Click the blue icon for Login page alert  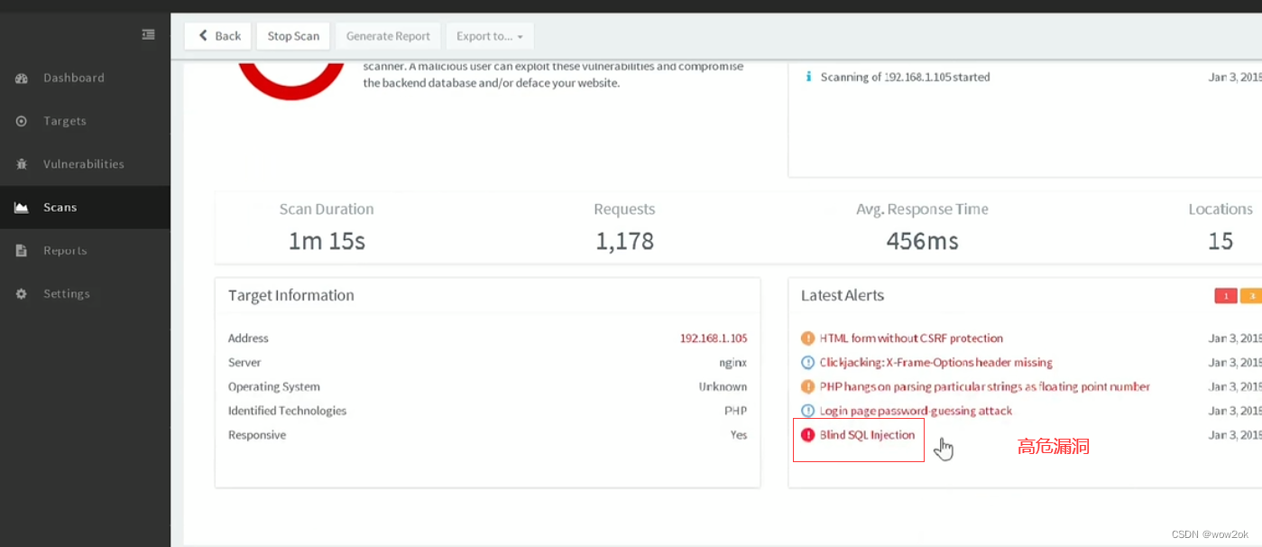pyautogui.click(x=808, y=411)
